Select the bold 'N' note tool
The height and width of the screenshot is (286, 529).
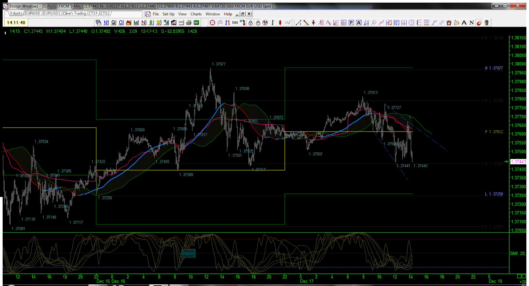coord(471,22)
